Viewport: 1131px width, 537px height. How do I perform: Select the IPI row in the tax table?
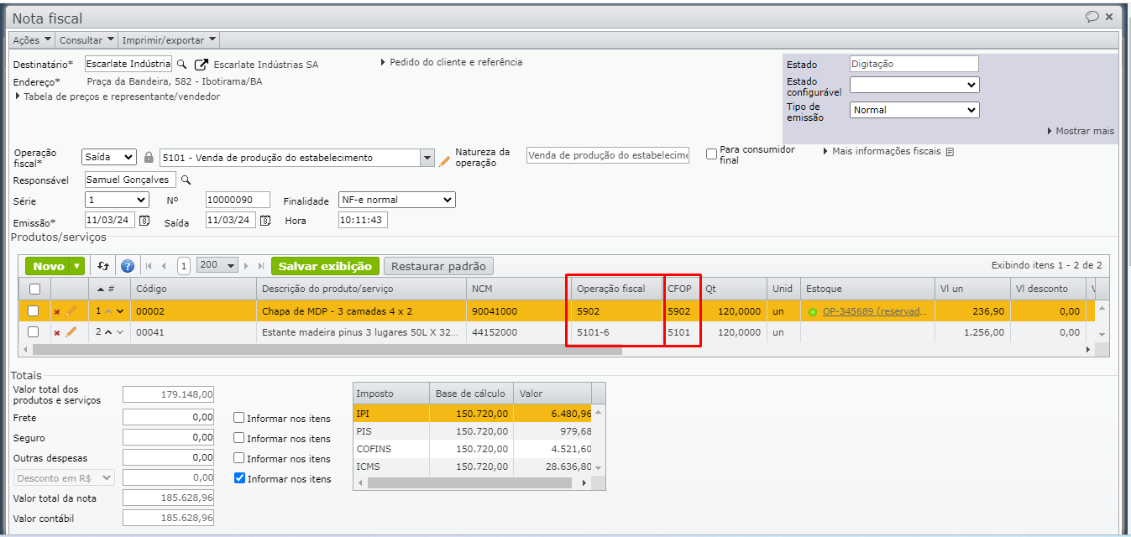tap(473, 413)
